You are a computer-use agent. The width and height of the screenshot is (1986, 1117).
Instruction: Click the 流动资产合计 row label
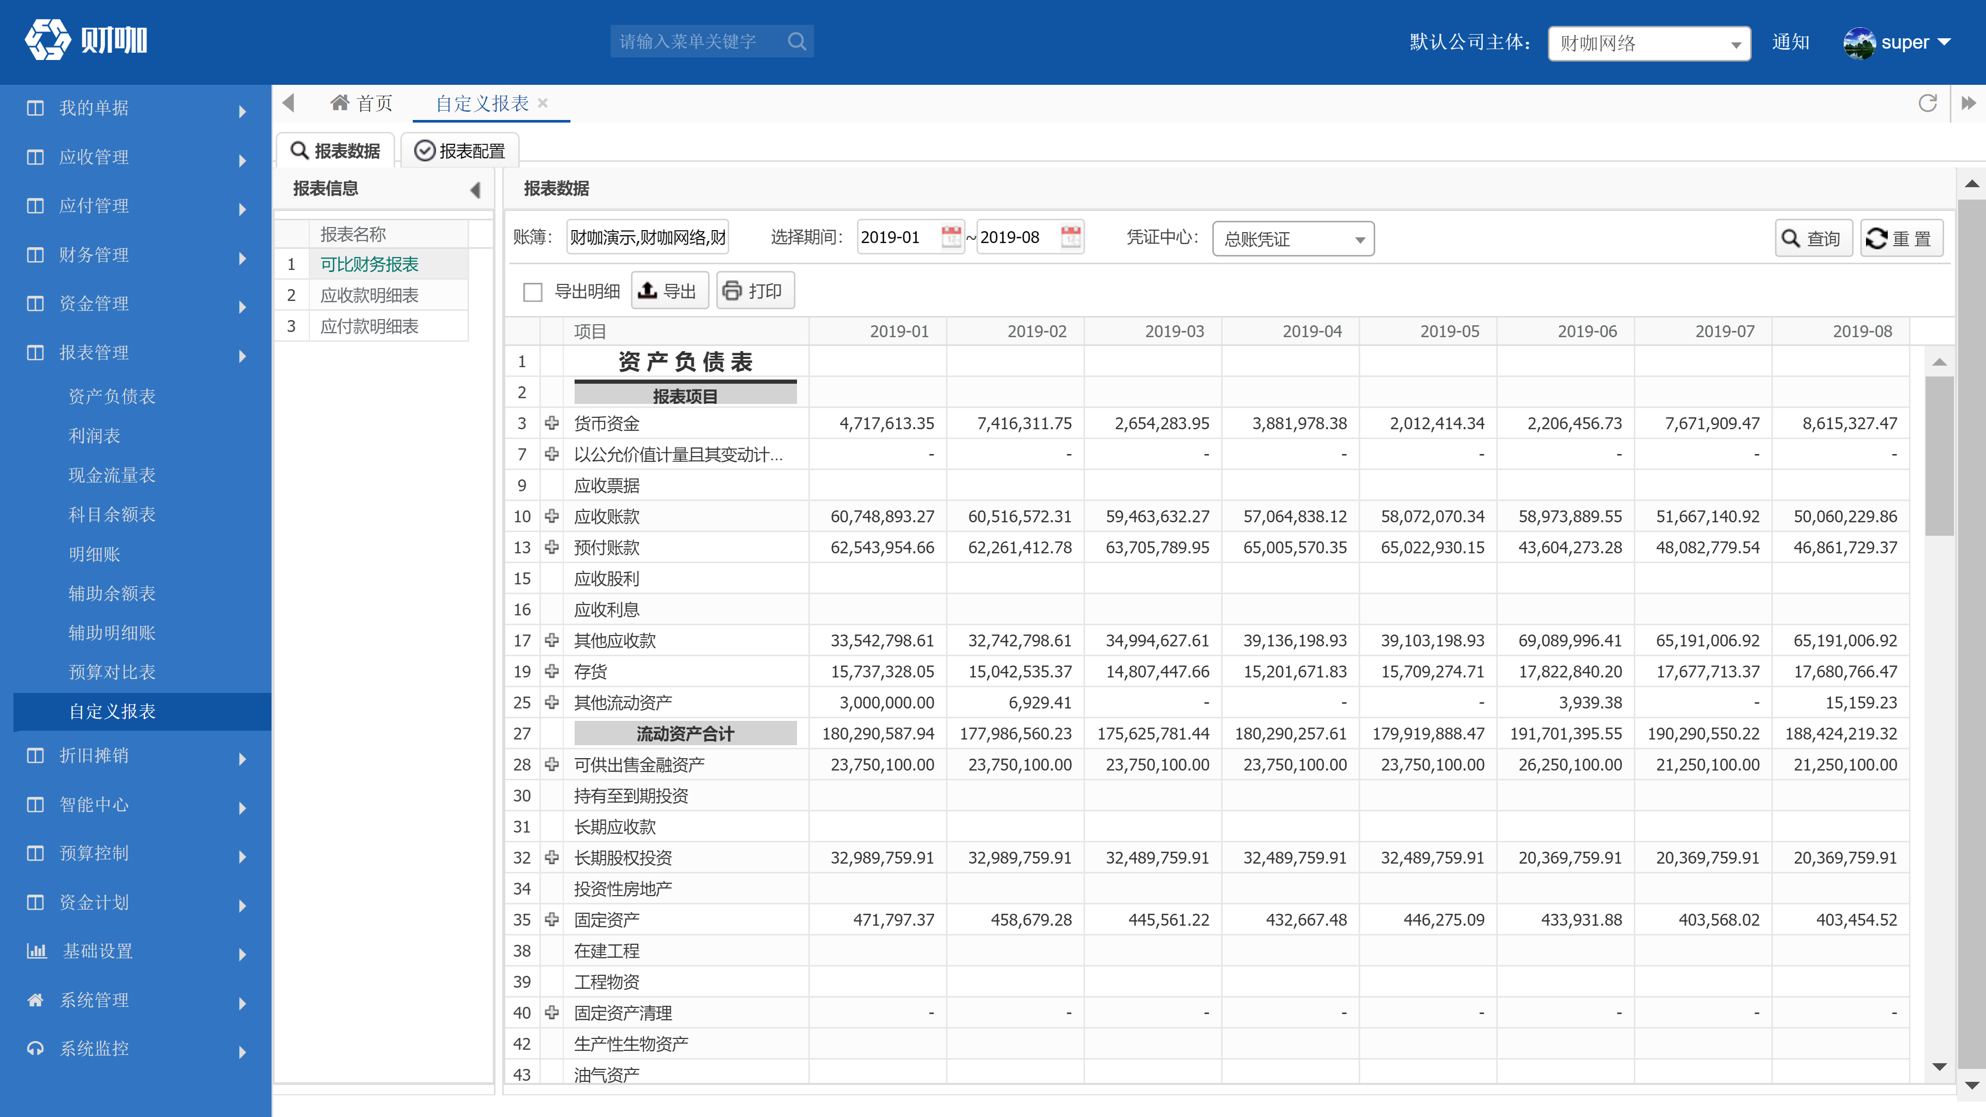(685, 733)
